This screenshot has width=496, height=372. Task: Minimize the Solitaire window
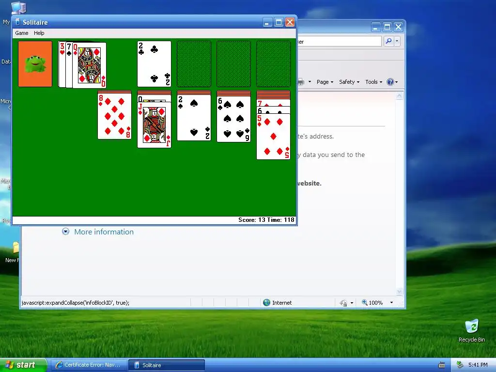click(267, 22)
